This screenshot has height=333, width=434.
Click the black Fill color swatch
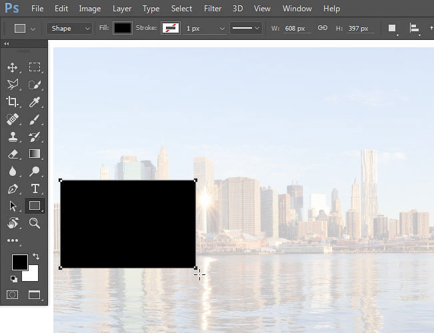(123, 28)
